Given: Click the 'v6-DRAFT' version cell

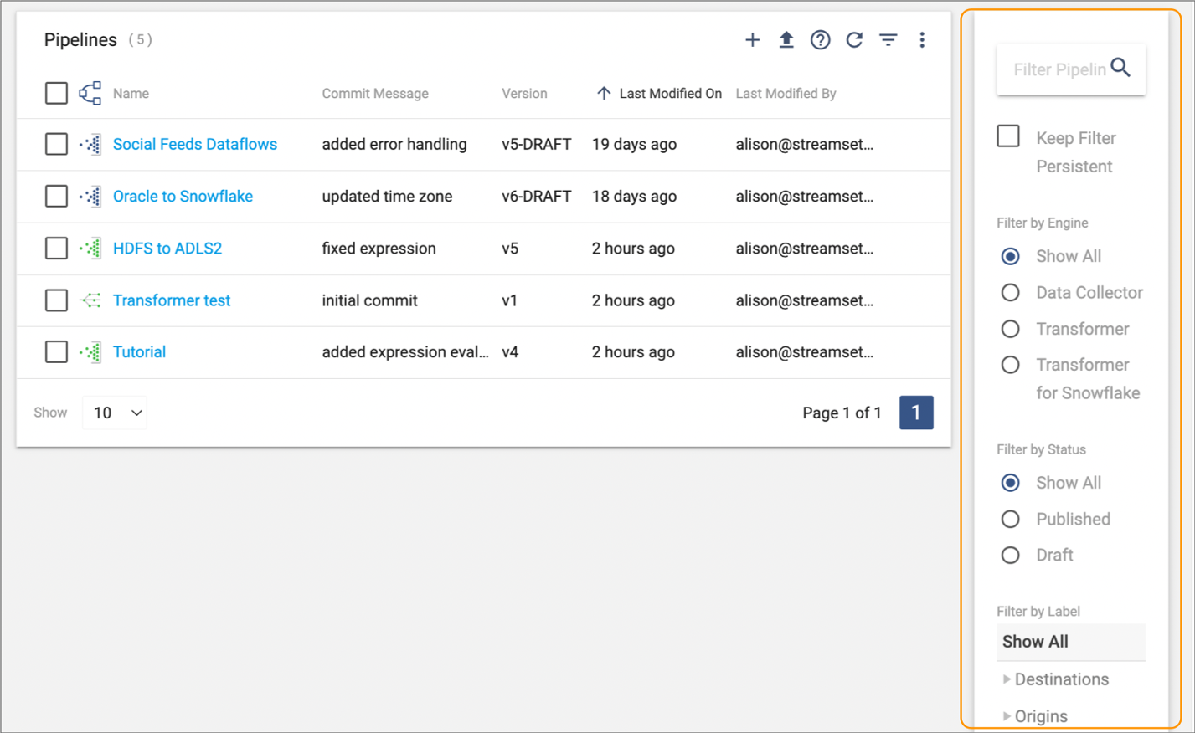Looking at the screenshot, I should pyautogui.click(x=536, y=196).
